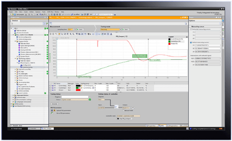Click the Go to PID parameters arrow icon
232x141 pixels.
point(52,113)
